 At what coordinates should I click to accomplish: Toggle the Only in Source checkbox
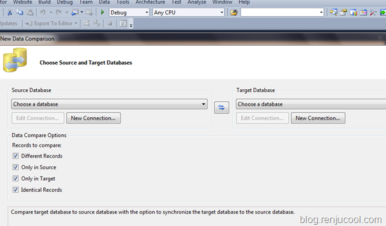click(x=16, y=167)
